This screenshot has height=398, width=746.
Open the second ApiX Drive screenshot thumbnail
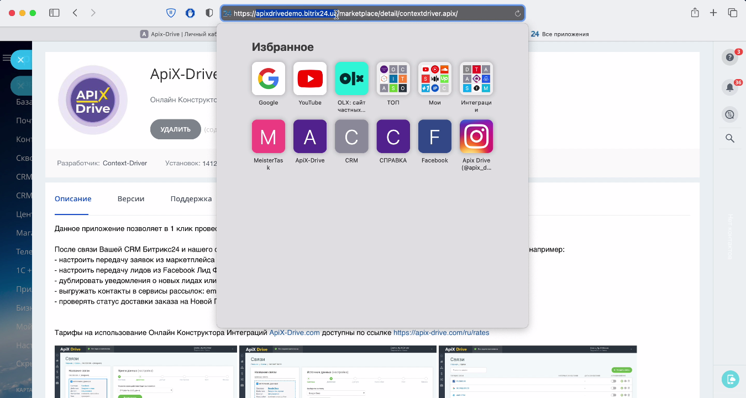point(337,371)
